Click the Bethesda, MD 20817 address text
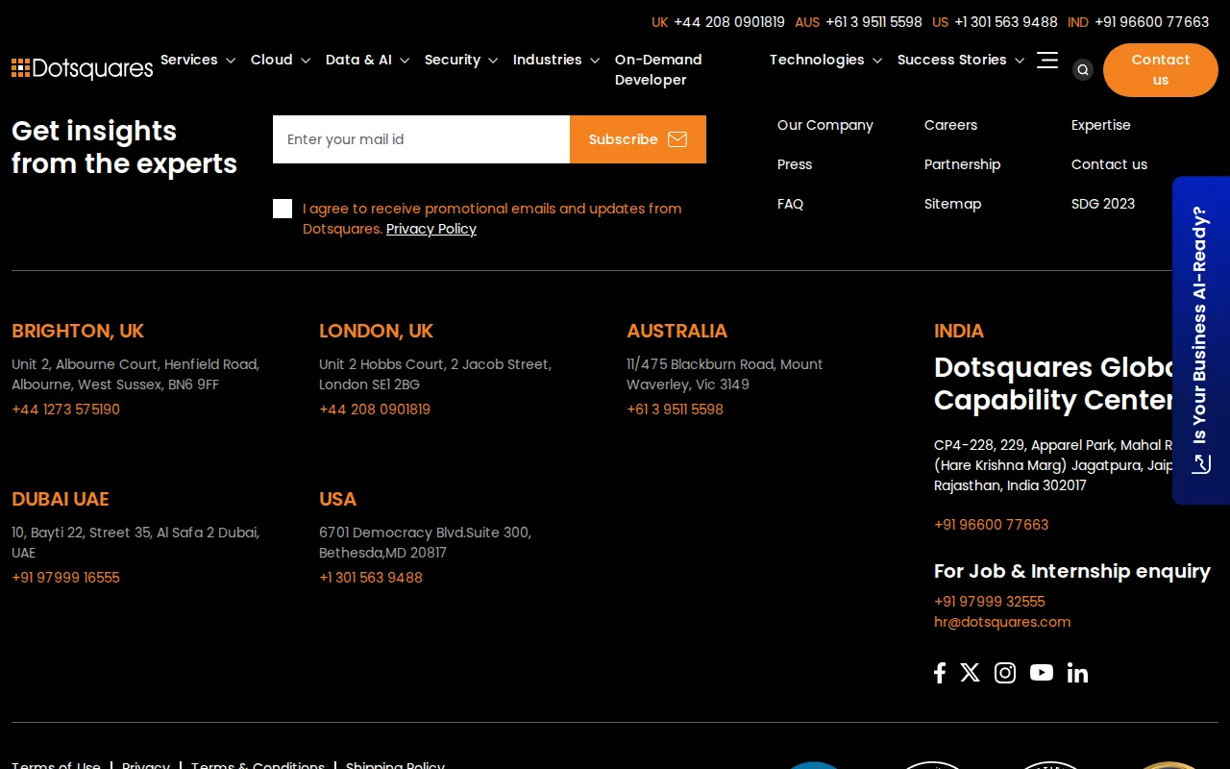 [x=382, y=553]
